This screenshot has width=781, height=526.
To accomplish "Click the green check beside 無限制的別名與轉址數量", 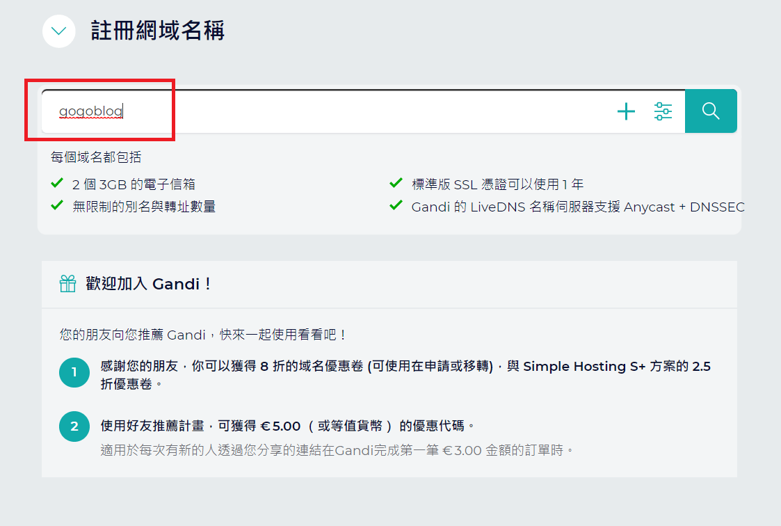I will click(57, 205).
